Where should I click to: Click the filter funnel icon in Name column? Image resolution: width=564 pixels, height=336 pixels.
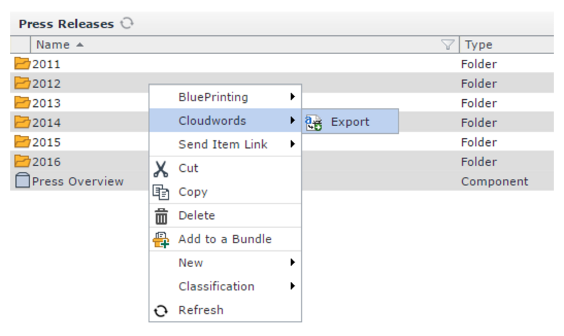447,44
